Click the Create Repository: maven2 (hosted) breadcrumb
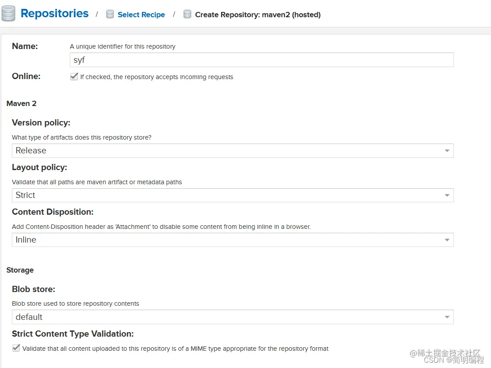 [x=258, y=15]
